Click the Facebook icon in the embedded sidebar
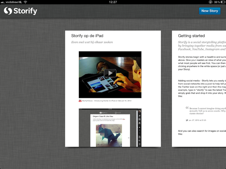The image size is (226, 169). click(139, 119)
